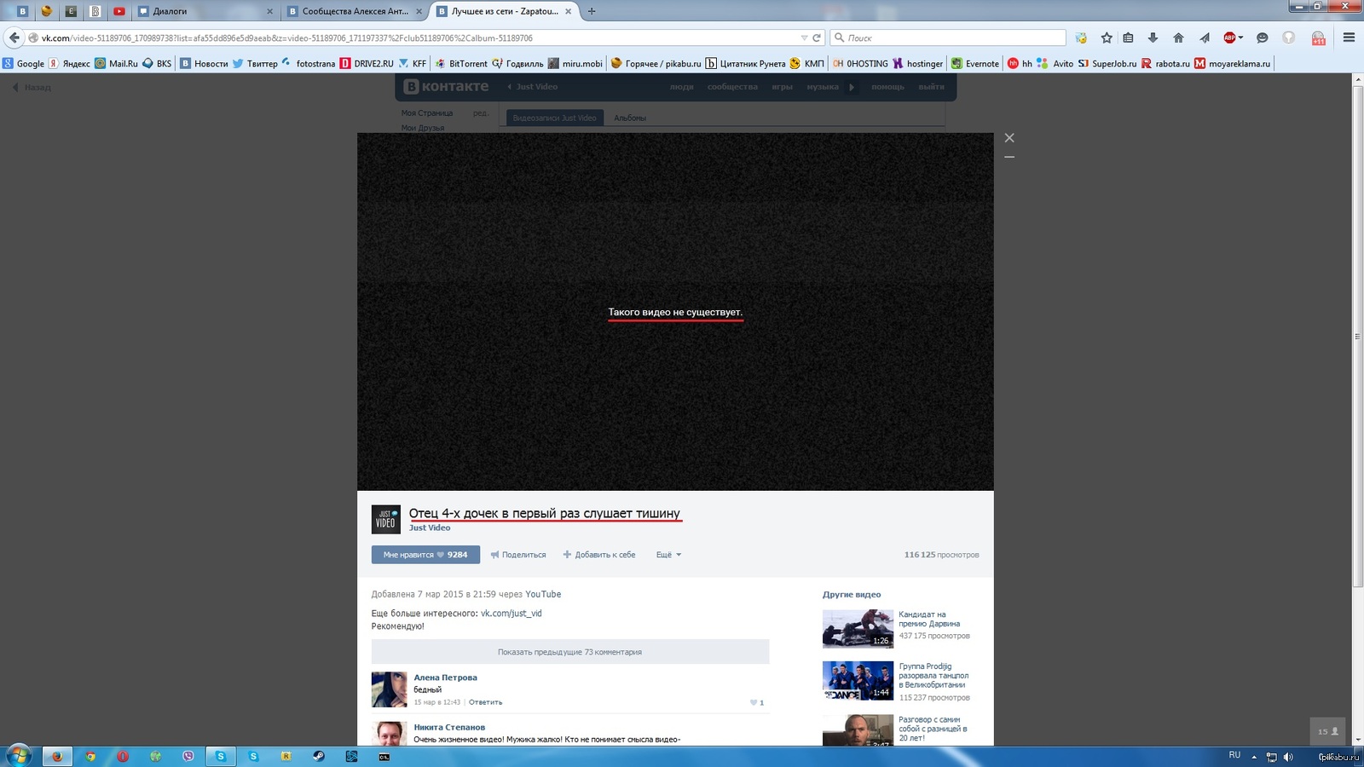Open the Firefox hamburger menu
This screenshot has height=767, width=1364.
(x=1349, y=37)
